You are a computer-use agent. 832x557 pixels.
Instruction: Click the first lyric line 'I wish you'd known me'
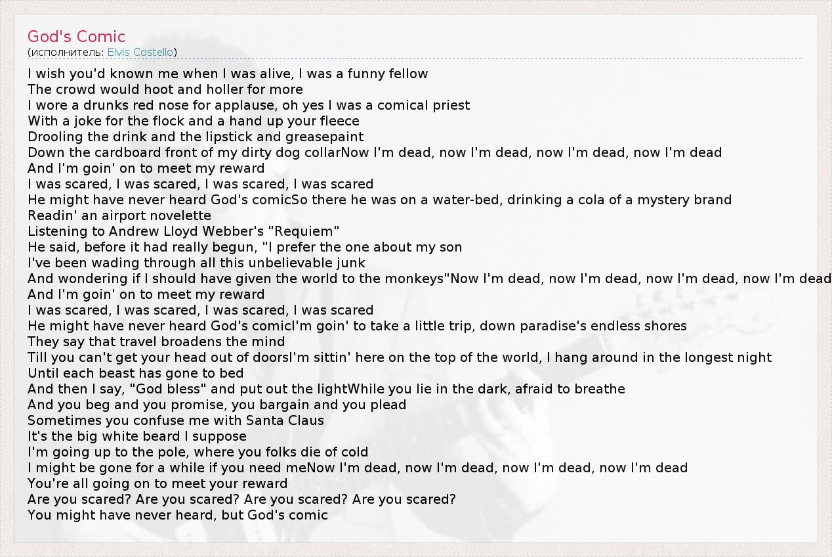pyautogui.click(x=228, y=74)
